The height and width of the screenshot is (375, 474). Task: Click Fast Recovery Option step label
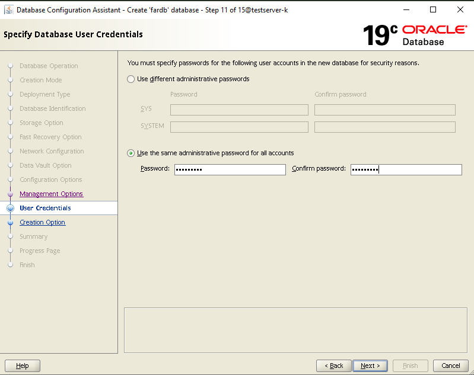coord(50,137)
